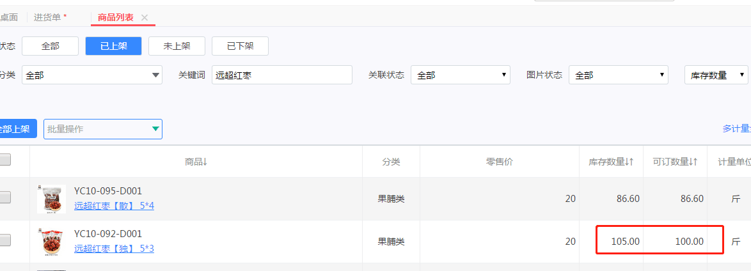Sort by 可订数量 column arrows
Screen dimensions: 751x271
(x=693, y=162)
